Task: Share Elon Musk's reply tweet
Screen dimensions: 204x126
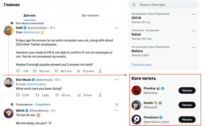Action: [x=100, y=95]
